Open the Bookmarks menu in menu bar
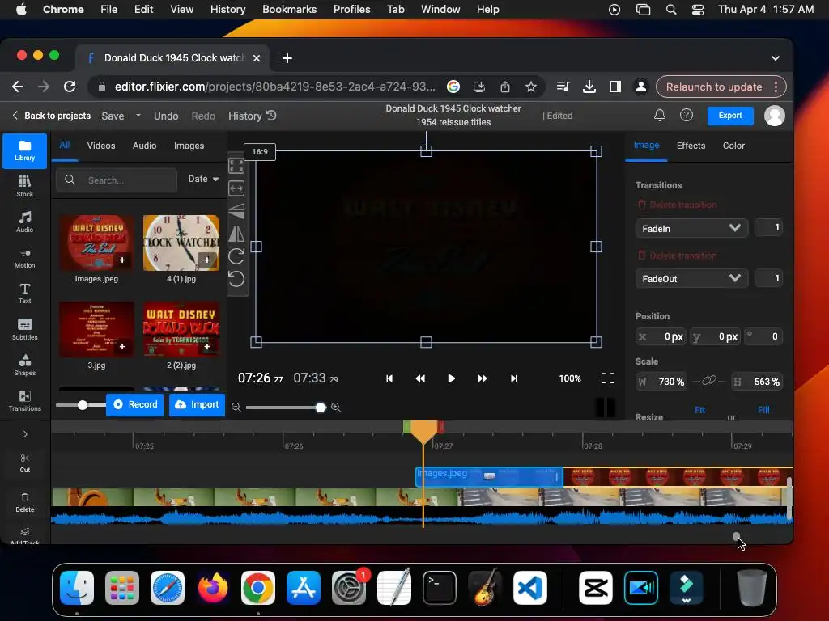Image resolution: width=829 pixels, height=621 pixels. (x=289, y=10)
